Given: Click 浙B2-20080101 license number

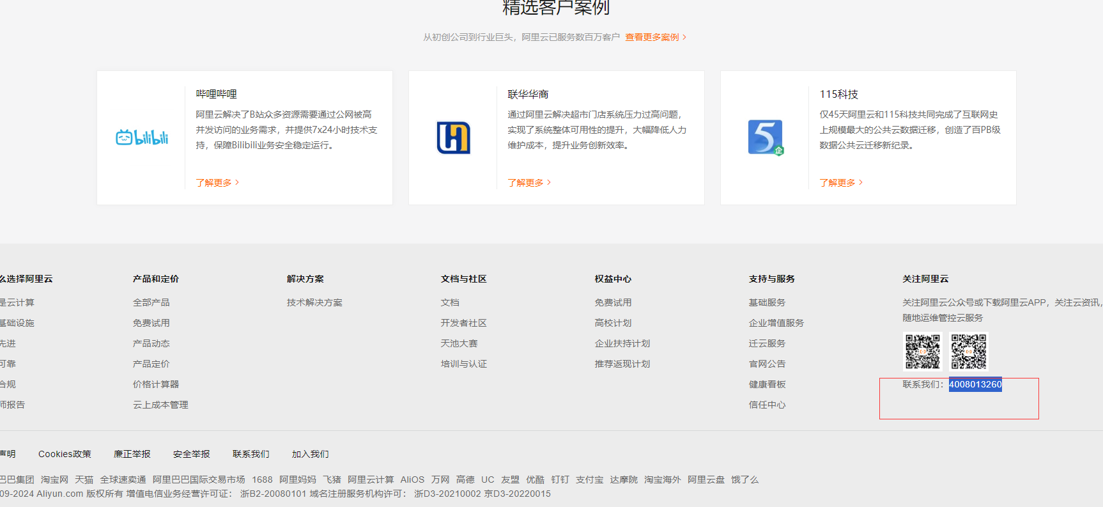Looking at the screenshot, I should [273, 494].
